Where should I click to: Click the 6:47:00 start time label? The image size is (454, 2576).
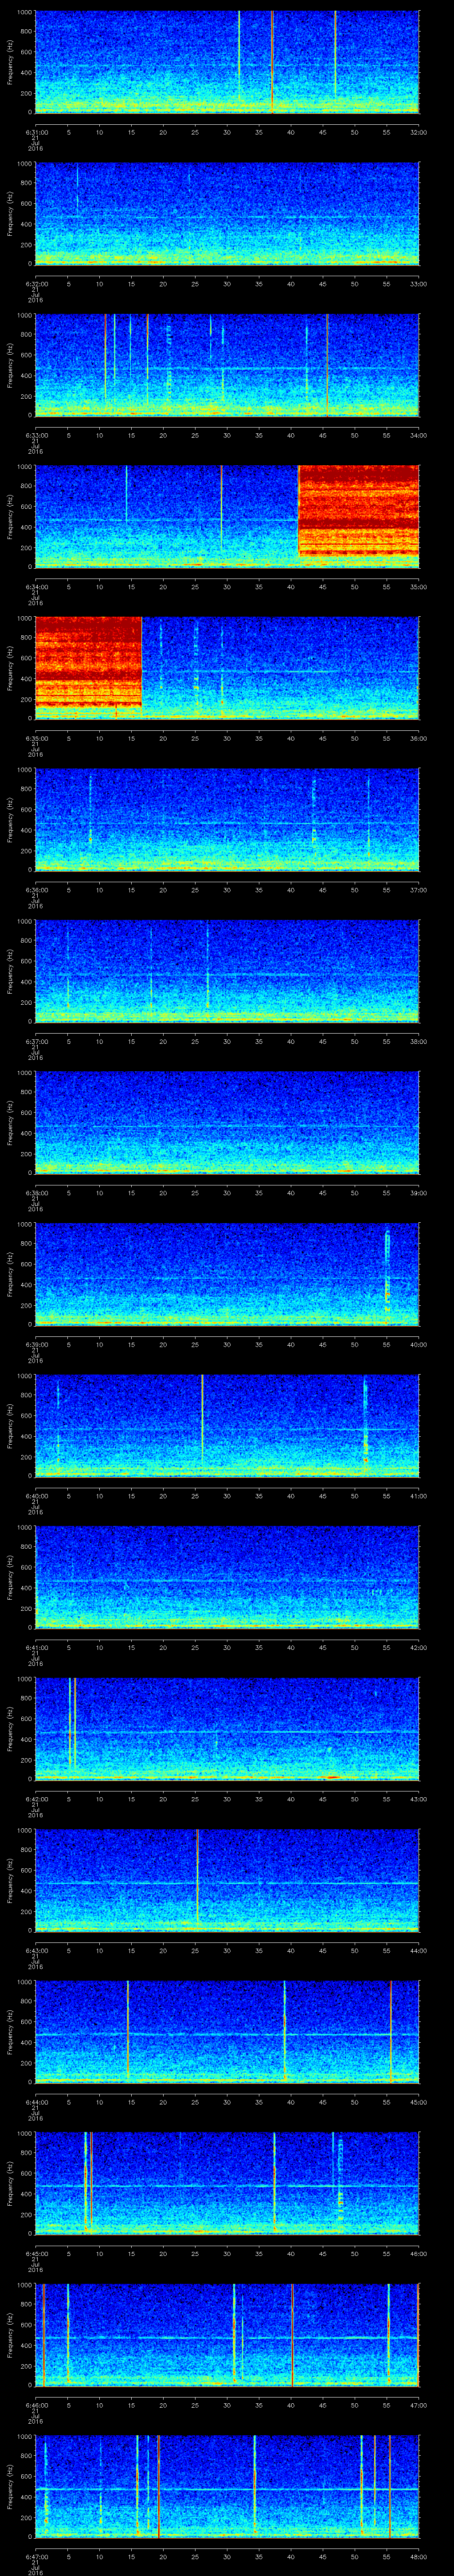36,2556
